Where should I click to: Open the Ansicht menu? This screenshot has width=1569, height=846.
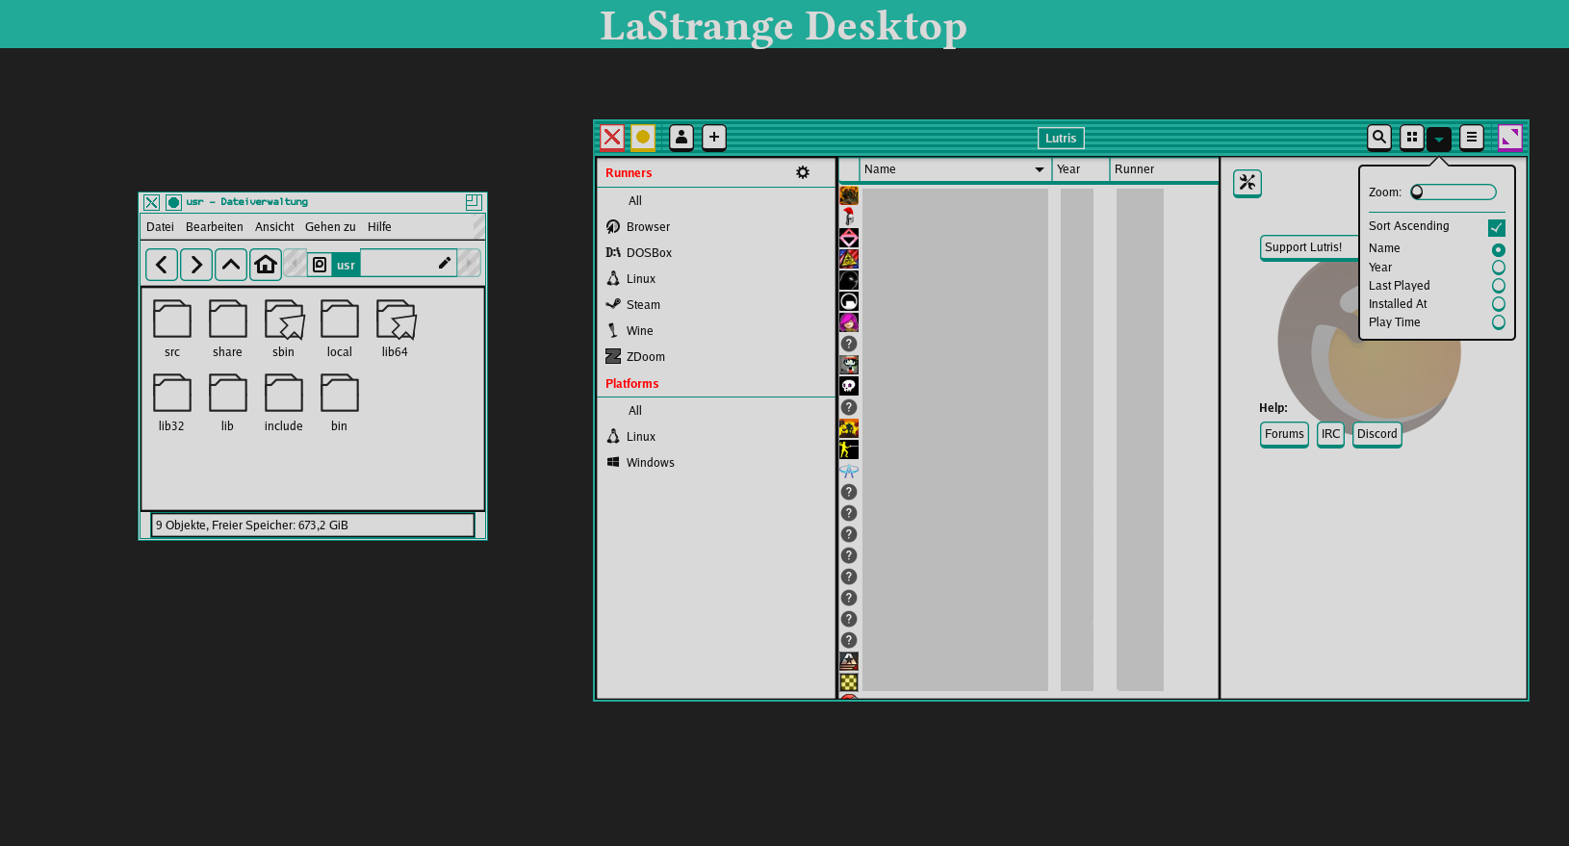tap(274, 227)
